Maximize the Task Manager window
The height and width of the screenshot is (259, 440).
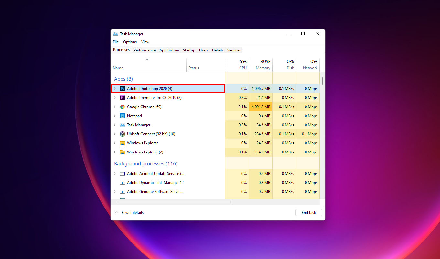(x=303, y=34)
